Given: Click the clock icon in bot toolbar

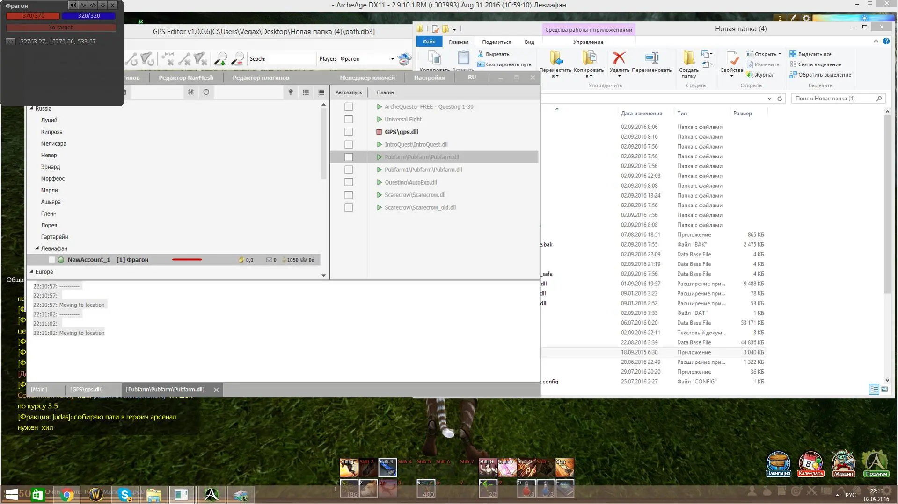Looking at the screenshot, I should (206, 92).
